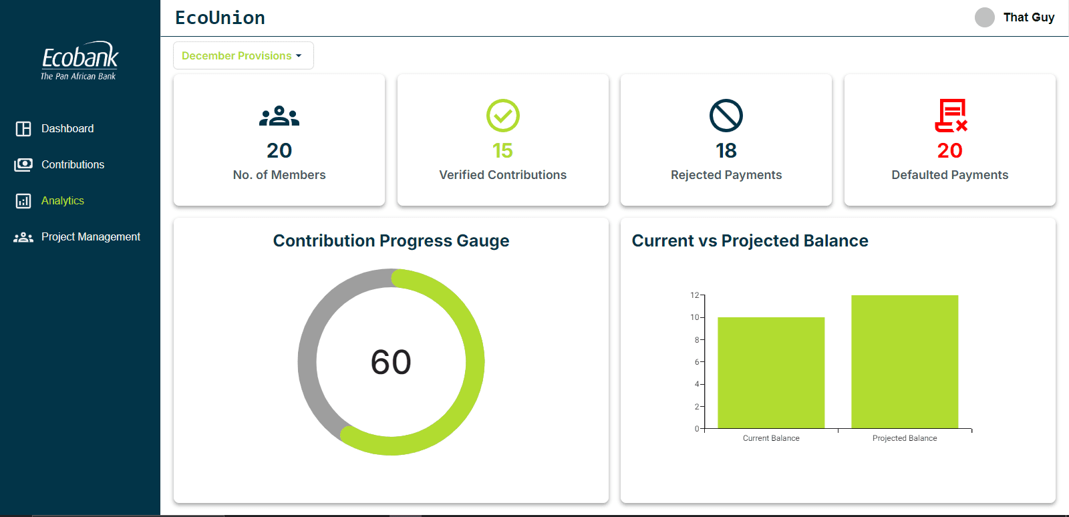Click the red defaulted payments receipt icon
Image resolution: width=1069 pixels, height=517 pixels.
coord(950,116)
